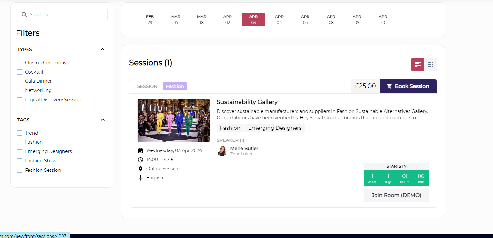
Task: Click the clock icon beside 14:00 - 14:45
Action: [140, 160]
